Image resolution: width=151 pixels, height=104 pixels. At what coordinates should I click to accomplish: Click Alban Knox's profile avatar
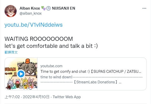pyautogui.click(x=11, y=11)
